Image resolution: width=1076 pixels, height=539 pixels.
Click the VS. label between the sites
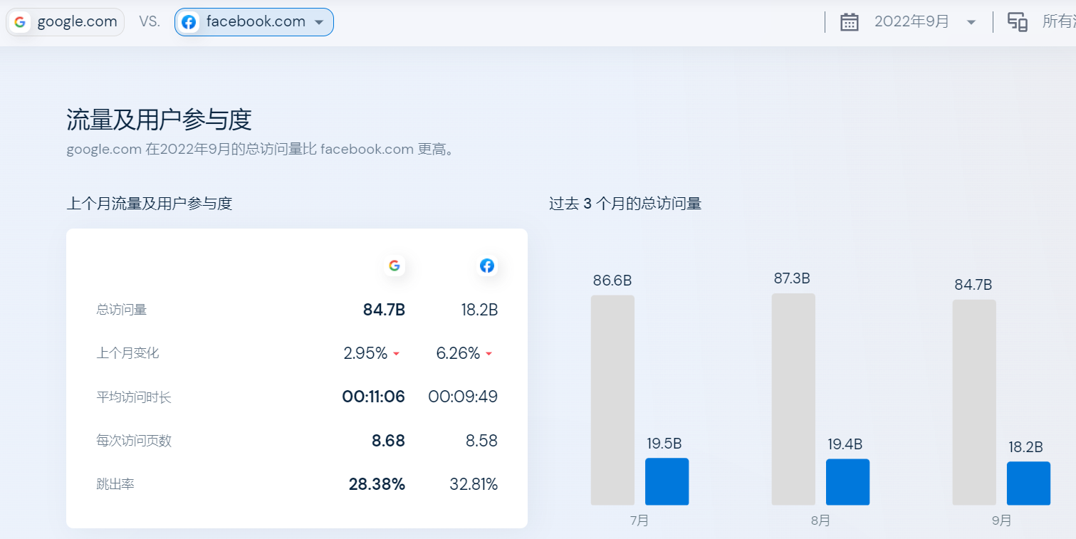tap(150, 22)
